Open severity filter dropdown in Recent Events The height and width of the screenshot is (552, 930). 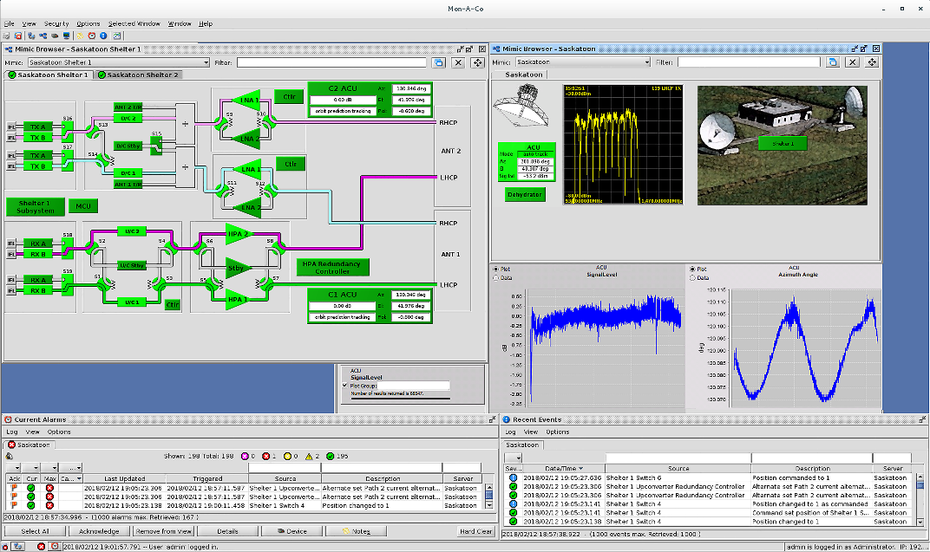click(x=513, y=458)
